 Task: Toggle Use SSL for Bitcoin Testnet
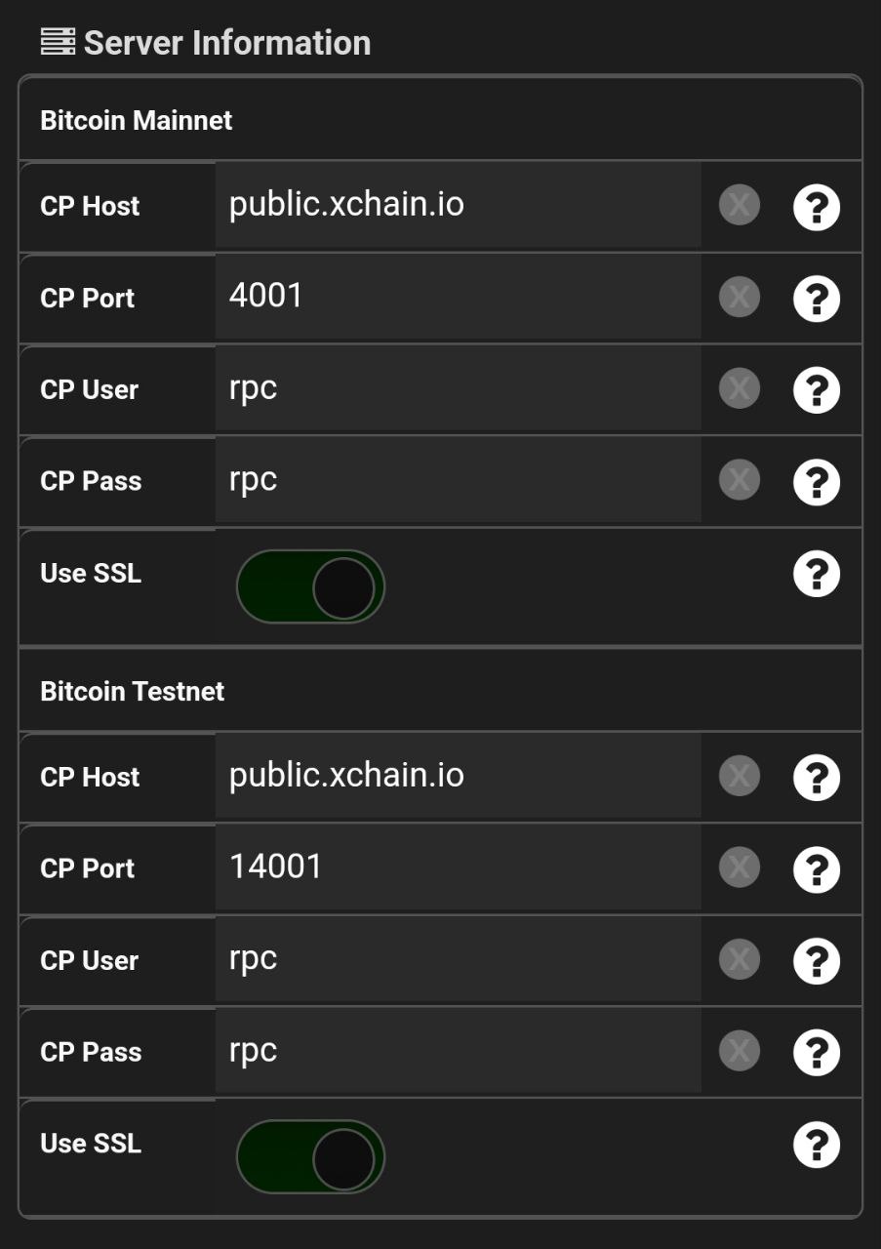[x=310, y=1157]
